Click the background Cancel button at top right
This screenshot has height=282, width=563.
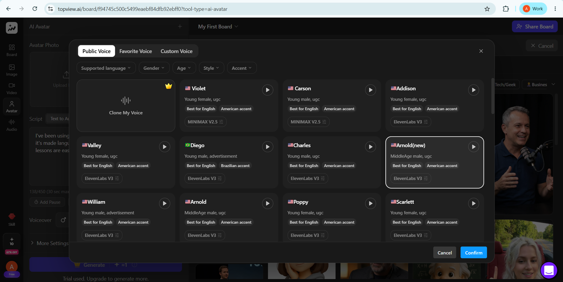click(x=542, y=46)
